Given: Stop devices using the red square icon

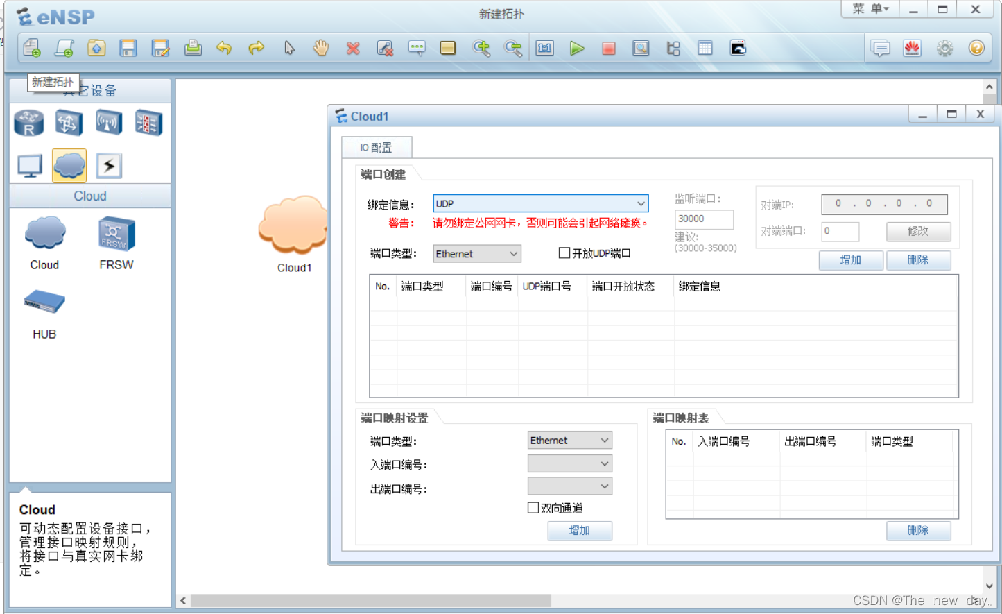Looking at the screenshot, I should 609,49.
